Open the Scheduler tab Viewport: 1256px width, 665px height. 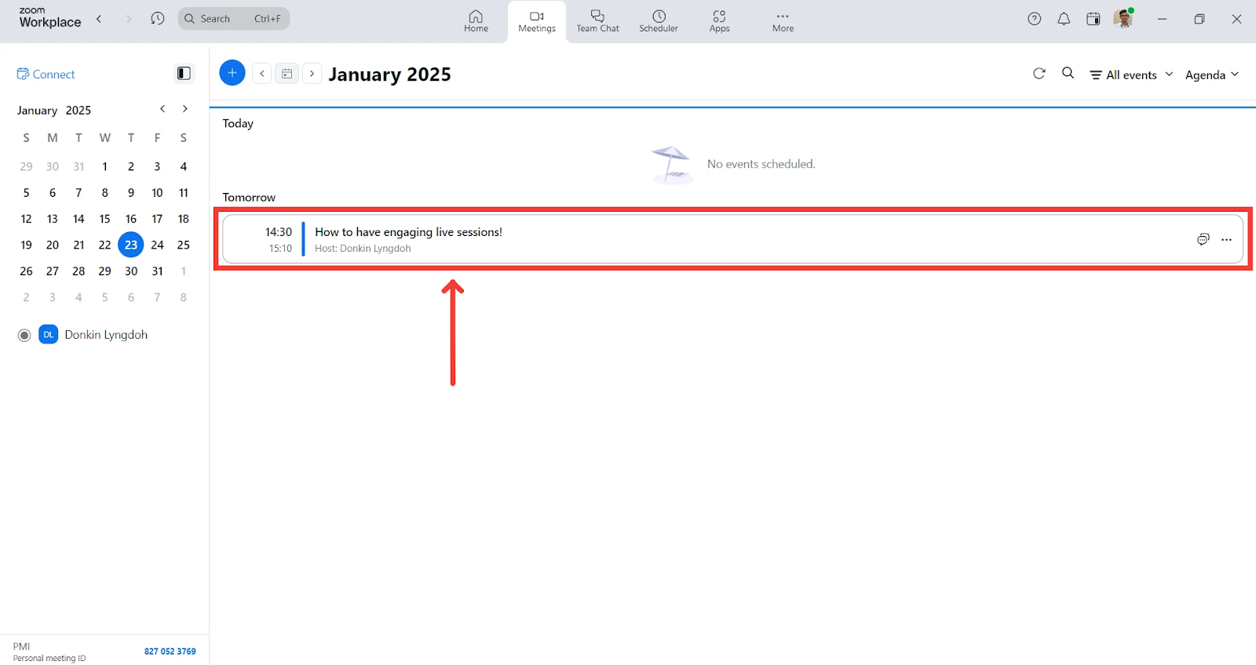659,21
